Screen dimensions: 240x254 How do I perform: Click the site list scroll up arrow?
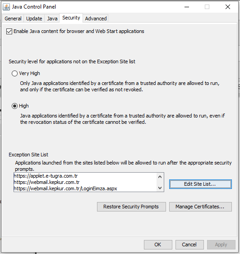[x=160, y=177]
